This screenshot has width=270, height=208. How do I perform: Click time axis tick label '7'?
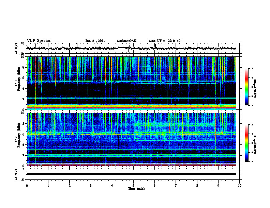176,186
